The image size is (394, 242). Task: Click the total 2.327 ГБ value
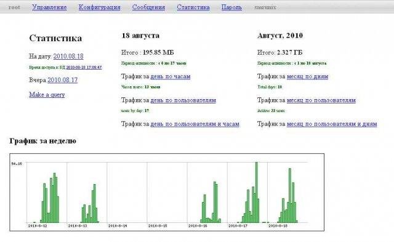pos(289,52)
